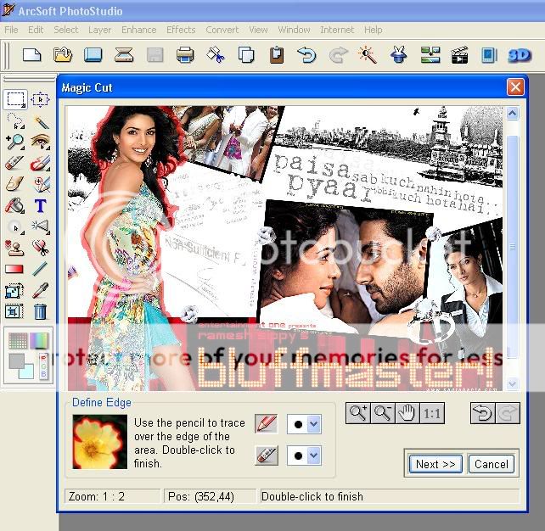Click the preview scrollbar's down arrow

tap(512, 383)
